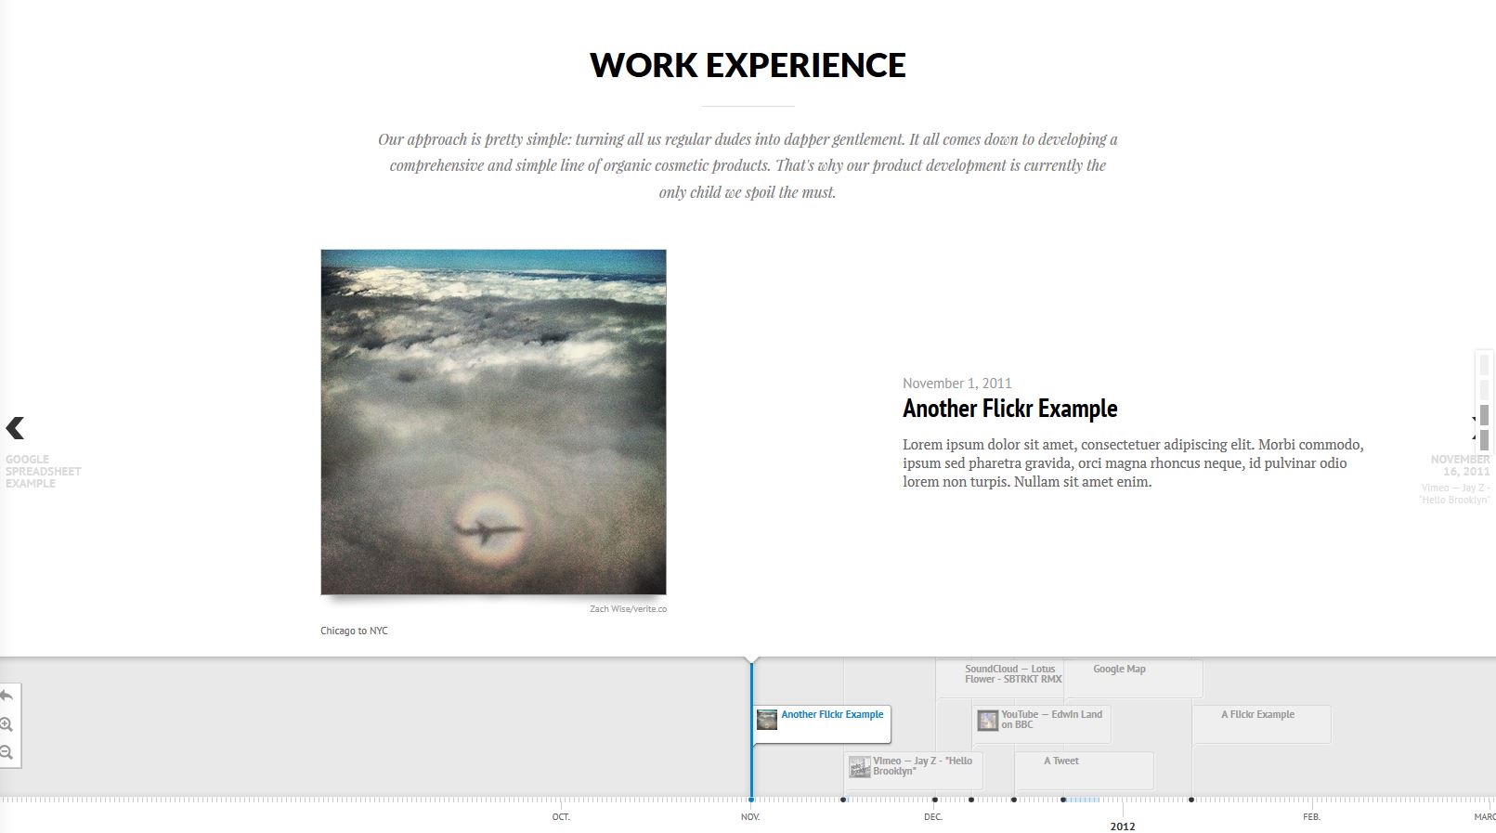The height and width of the screenshot is (833, 1496).
Task: Select 'A Tweet' timeline flag
Action: click(1084, 770)
